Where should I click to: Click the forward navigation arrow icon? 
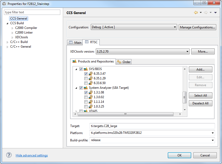coord(206,12)
